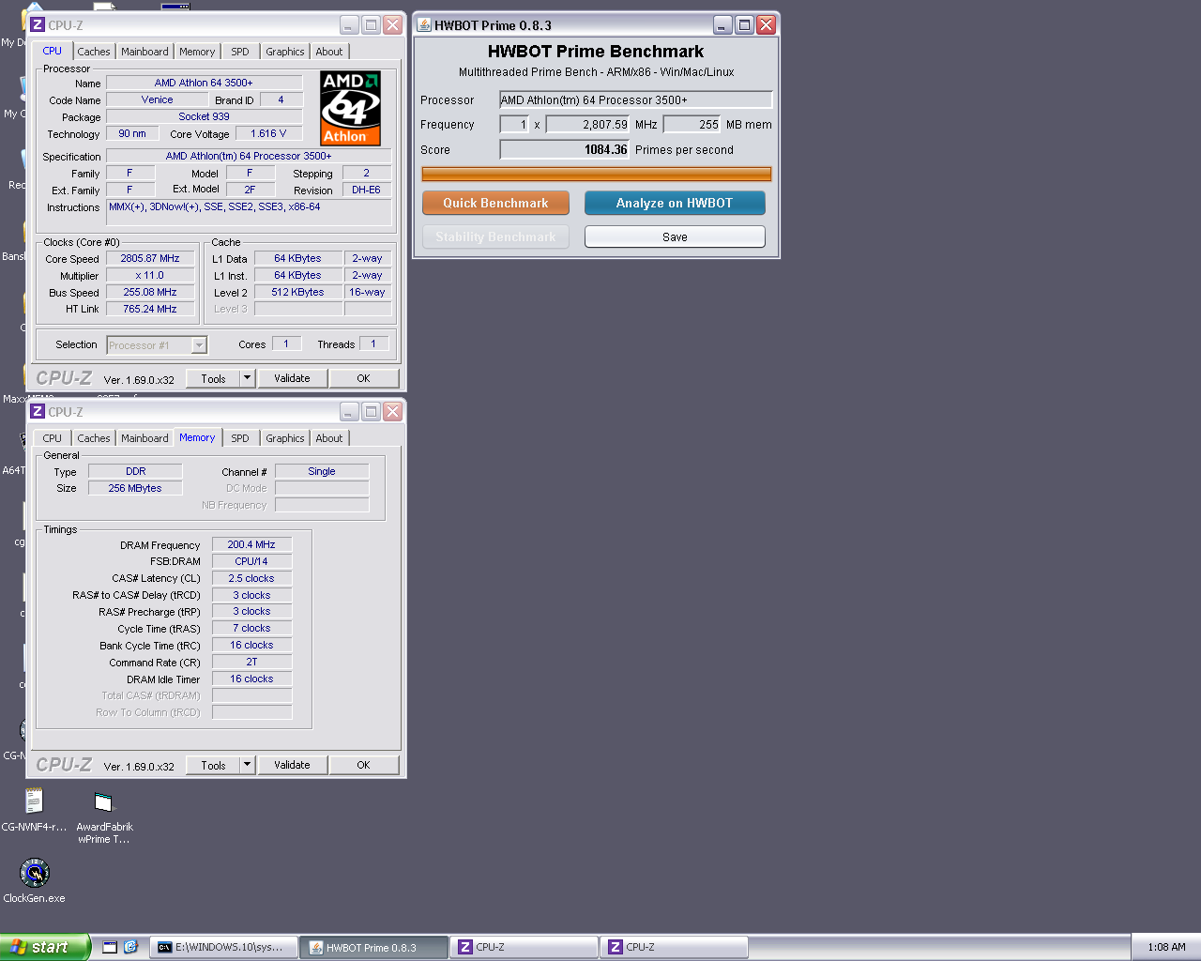Image resolution: width=1201 pixels, height=961 pixels.
Task: Click Tools button in lower CPU-Z window
Action: [213, 765]
